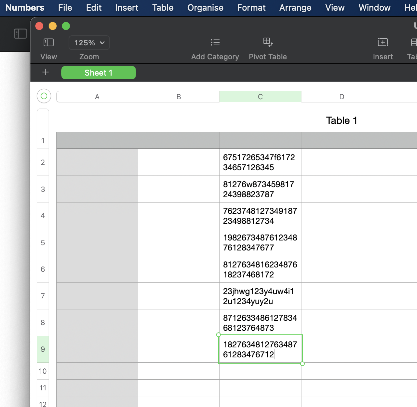Select column C header

click(260, 97)
